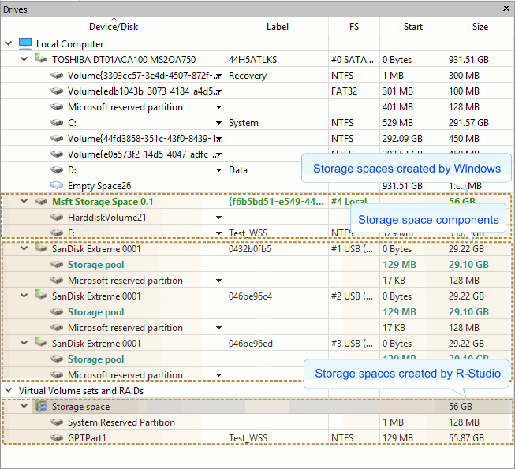The image size is (515, 469).
Task: Open the dropdown arrow on HarddiskVolume21 row
Action: [218, 218]
